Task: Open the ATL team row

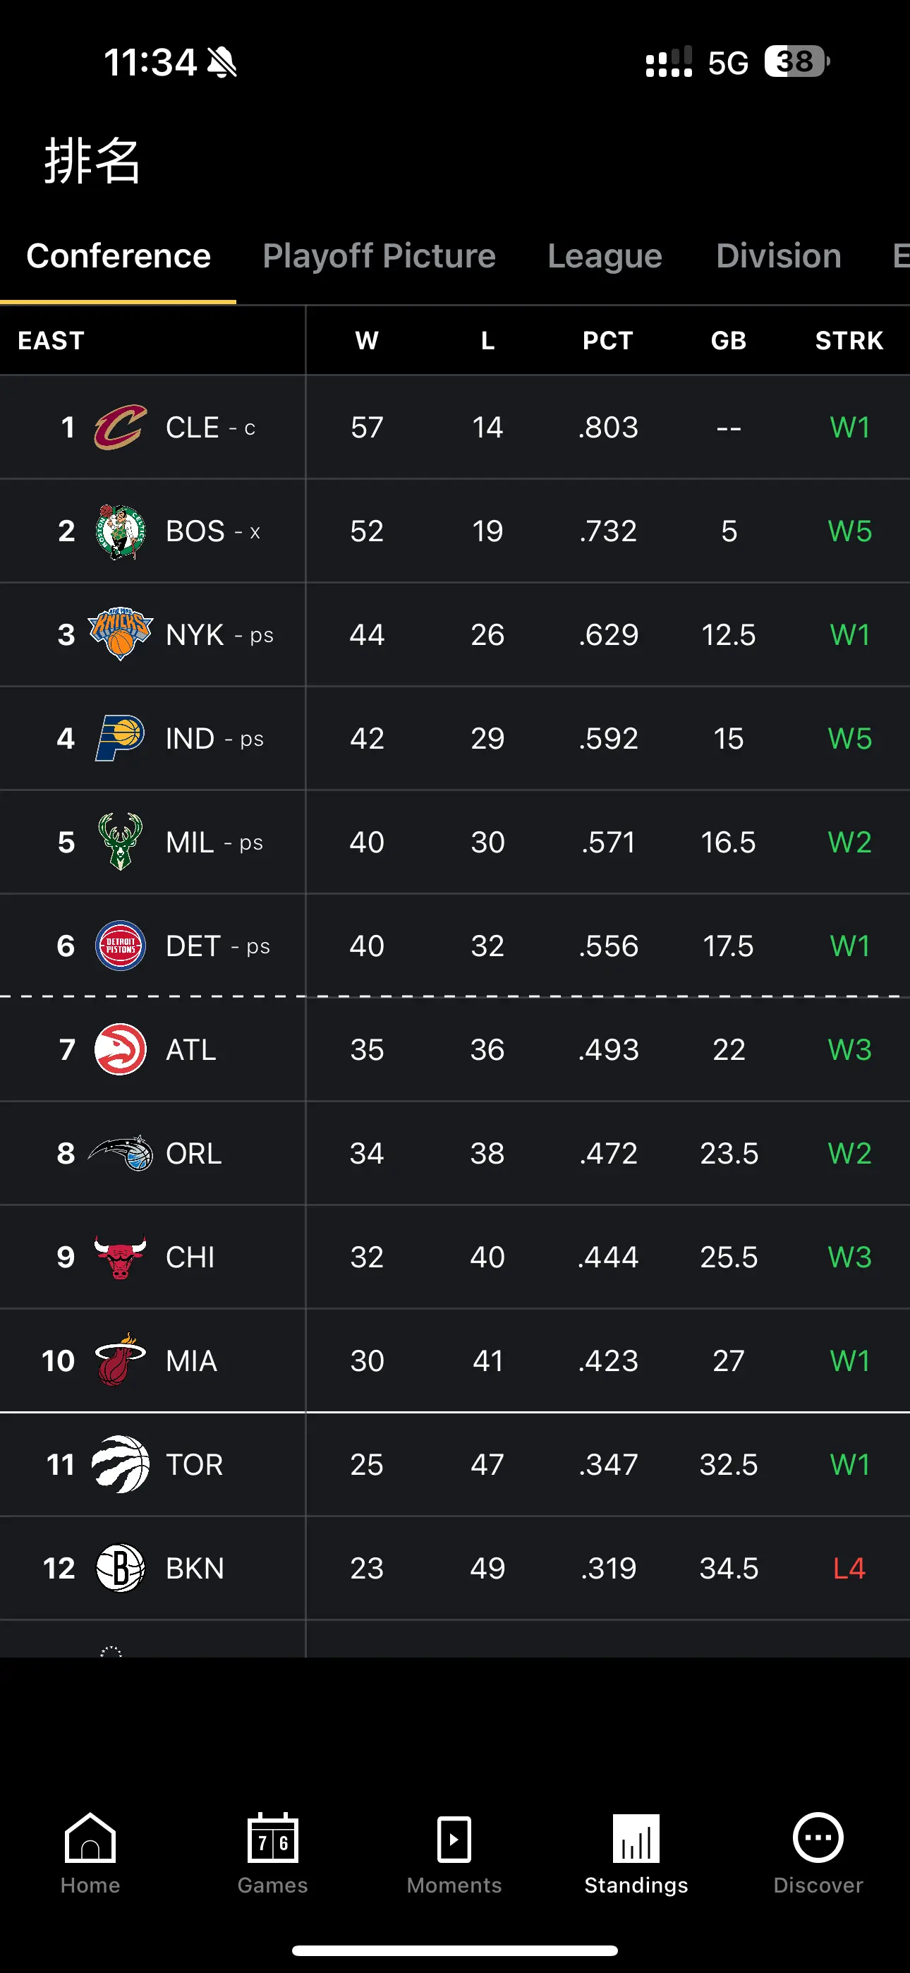Action: point(455,1049)
